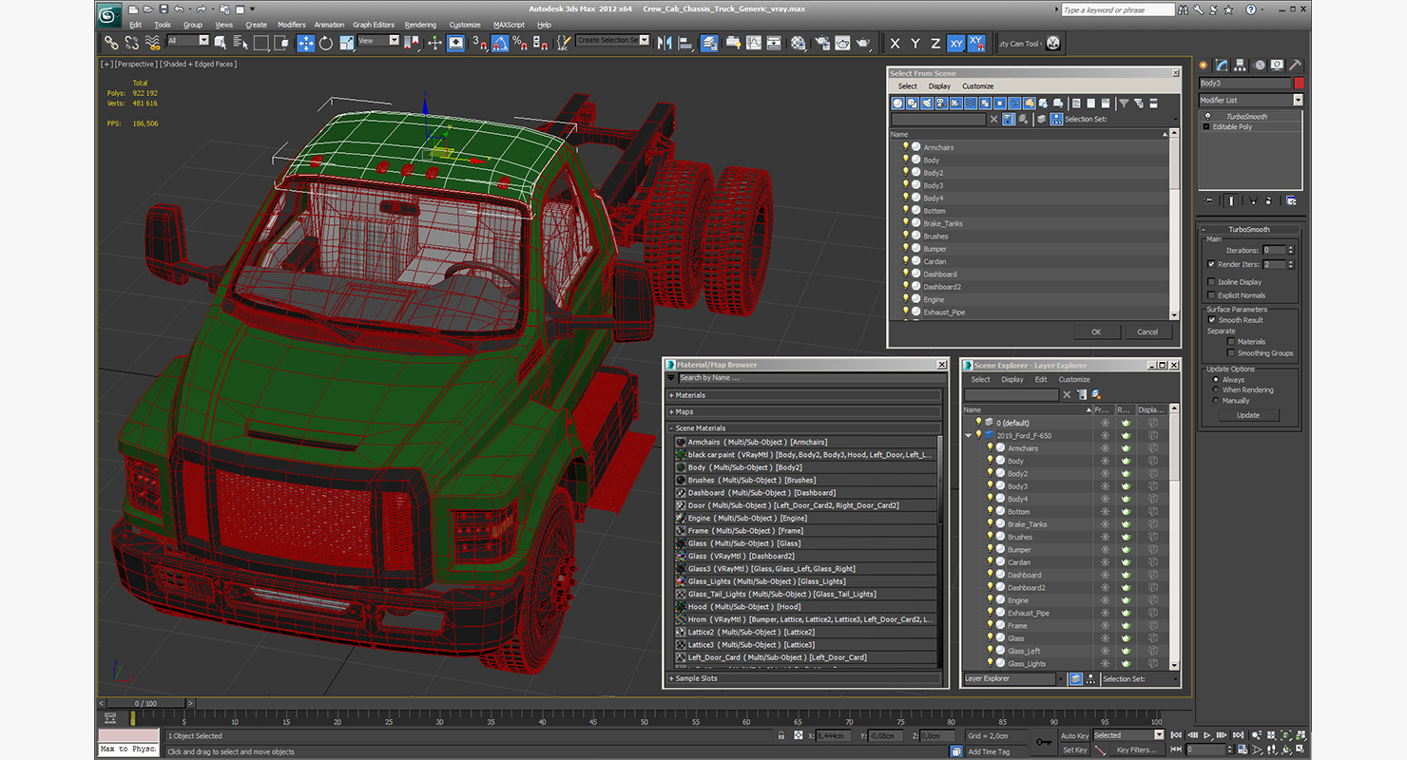Restrict to Z axis button

[x=935, y=44]
